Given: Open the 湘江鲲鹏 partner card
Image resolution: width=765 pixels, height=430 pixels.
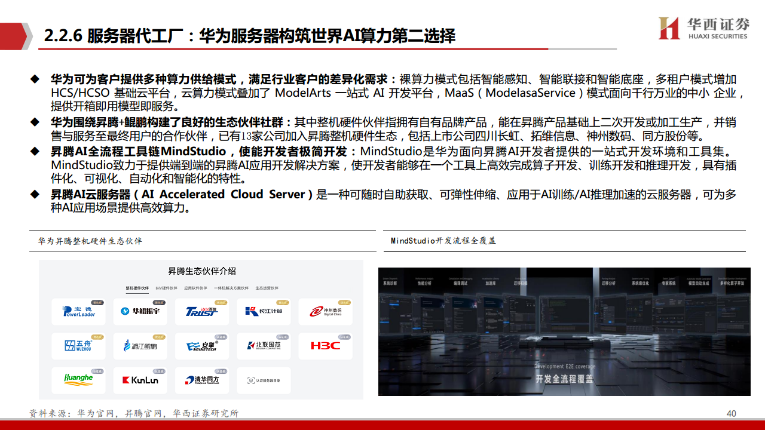Looking at the screenshot, I should pyautogui.click(x=140, y=346).
